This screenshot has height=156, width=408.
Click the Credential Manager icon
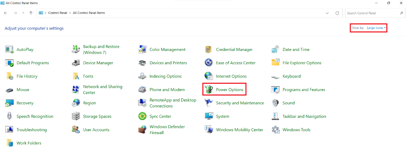209,50
